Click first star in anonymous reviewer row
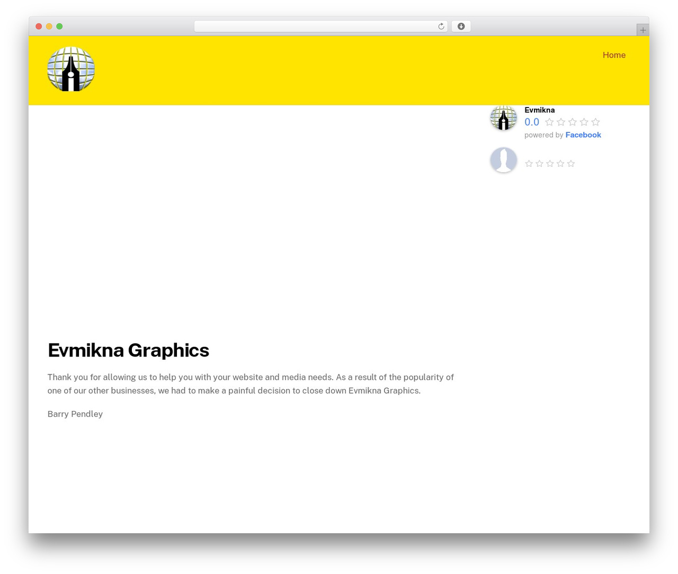This screenshot has width=678, height=574. click(529, 164)
